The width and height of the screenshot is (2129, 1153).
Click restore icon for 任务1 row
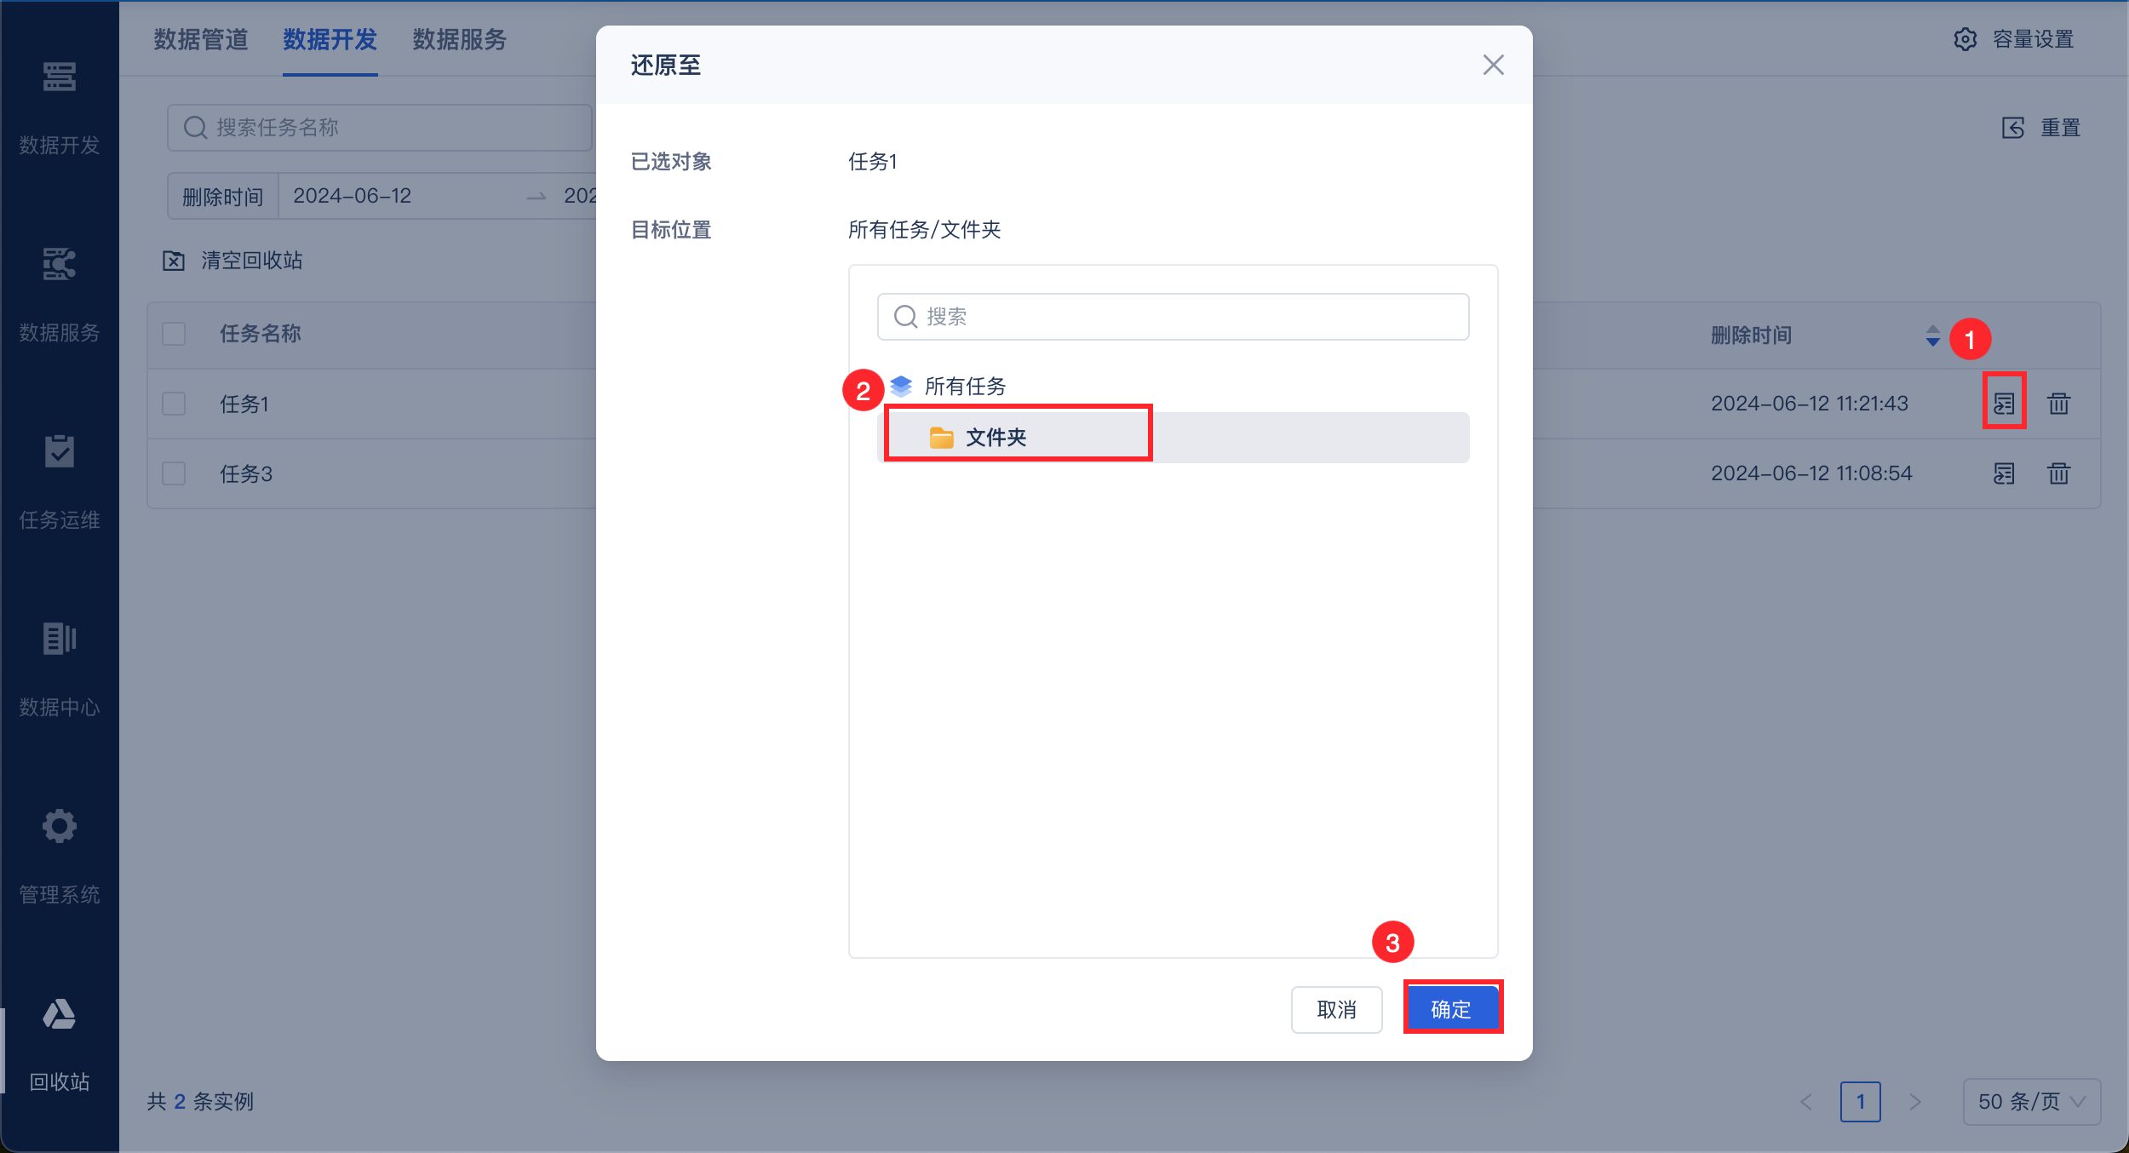2004,403
